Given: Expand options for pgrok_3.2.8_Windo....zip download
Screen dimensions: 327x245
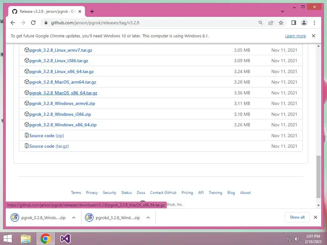Looking at the screenshot, I should pyautogui.click(x=74, y=218).
